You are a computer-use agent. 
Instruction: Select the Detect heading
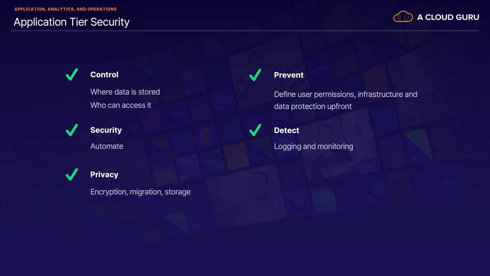click(286, 130)
